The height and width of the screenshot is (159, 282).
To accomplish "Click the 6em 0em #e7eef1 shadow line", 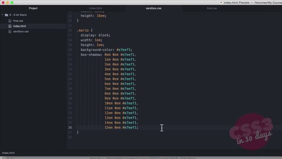I will [x=120, y=84].
